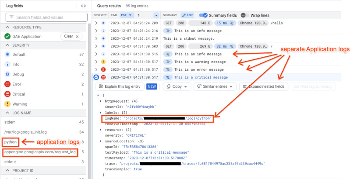Click the Explain this log entry button
Screen dimensions: 350x179
click(120, 86)
